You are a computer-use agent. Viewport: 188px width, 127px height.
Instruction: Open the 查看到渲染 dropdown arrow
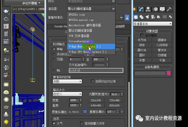tap(121, 18)
